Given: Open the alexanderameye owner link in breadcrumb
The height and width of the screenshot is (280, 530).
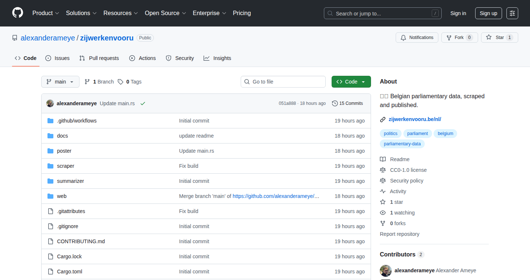Looking at the screenshot, I should click(x=48, y=38).
